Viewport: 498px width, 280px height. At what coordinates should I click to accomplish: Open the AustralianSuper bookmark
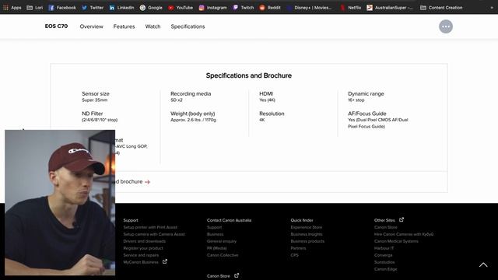(x=390, y=8)
